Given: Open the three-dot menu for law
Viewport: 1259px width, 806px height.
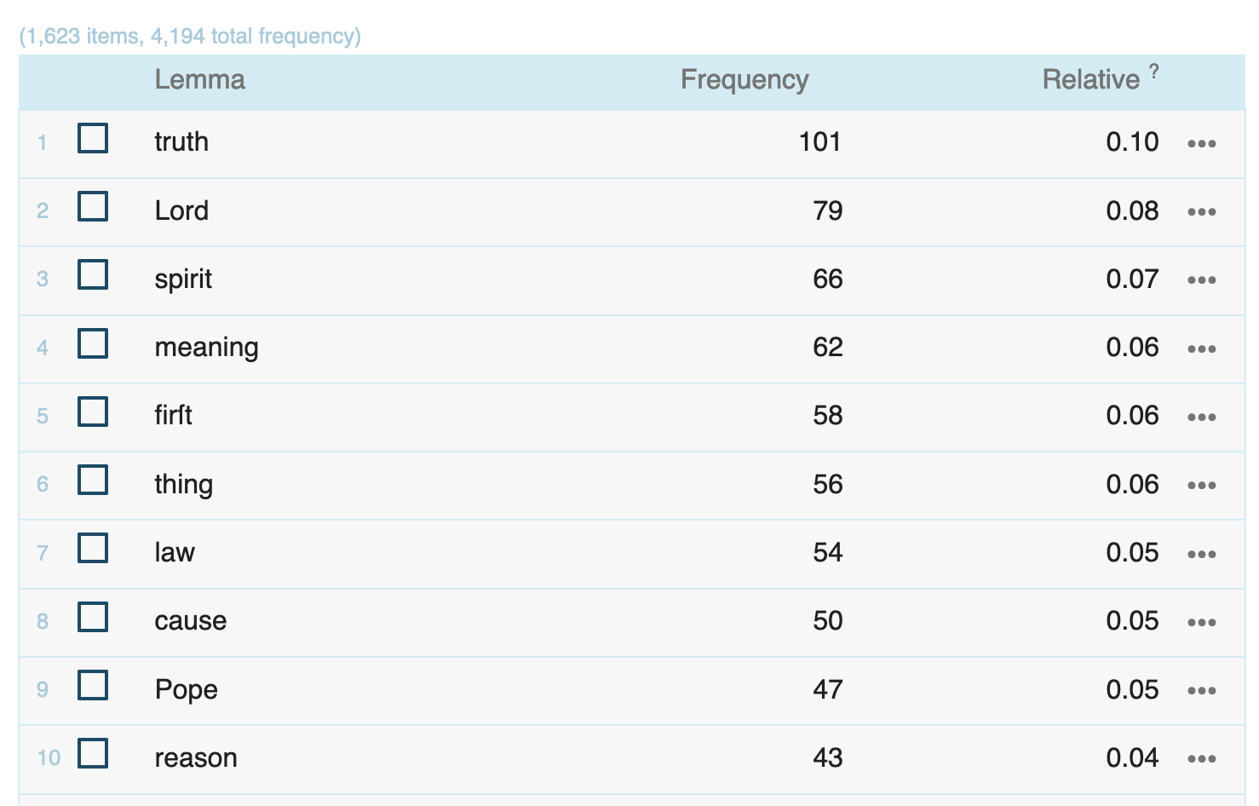Looking at the screenshot, I should point(1201,554).
